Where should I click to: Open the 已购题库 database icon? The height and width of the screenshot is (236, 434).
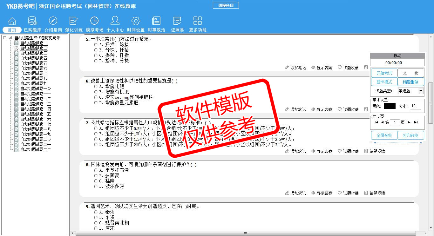pyautogui.click(x=32, y=21)
